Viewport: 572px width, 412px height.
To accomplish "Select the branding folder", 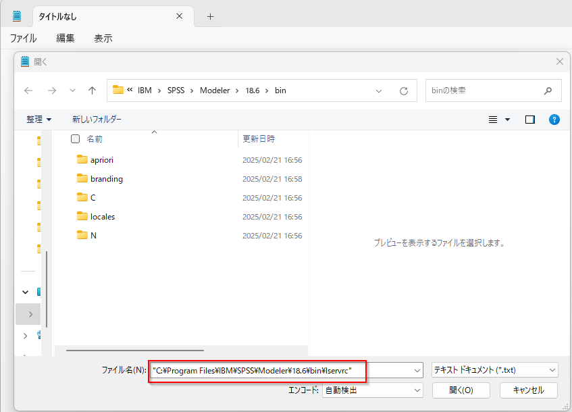I will [107, 179].
